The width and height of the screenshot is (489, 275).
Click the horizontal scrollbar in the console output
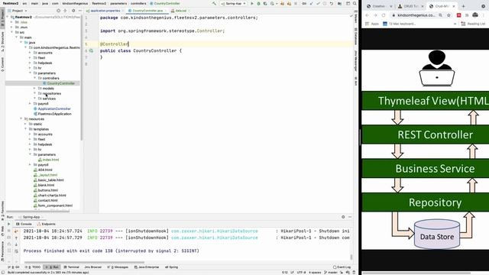pos(84,263)
